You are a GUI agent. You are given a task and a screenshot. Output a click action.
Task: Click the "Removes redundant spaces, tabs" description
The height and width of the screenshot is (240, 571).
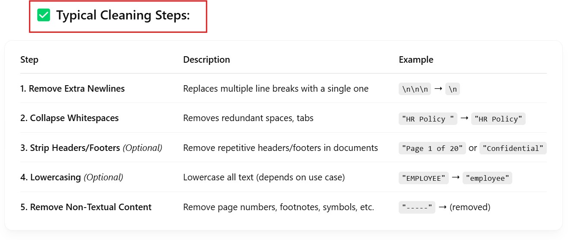(248, 118)
